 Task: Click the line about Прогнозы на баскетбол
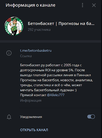point(57,80)
